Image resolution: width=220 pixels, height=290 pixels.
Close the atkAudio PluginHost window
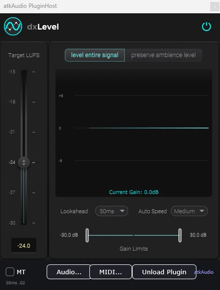215,7
